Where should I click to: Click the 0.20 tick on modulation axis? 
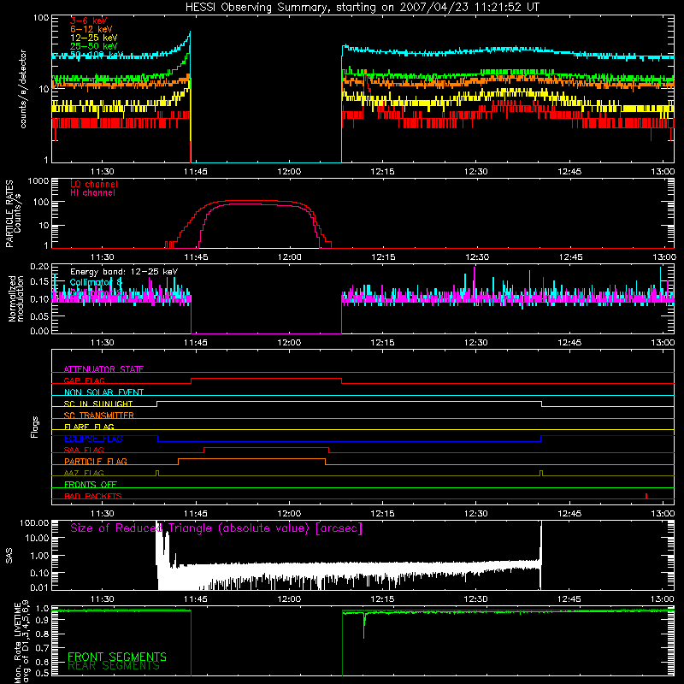click(x=39, y=267)
